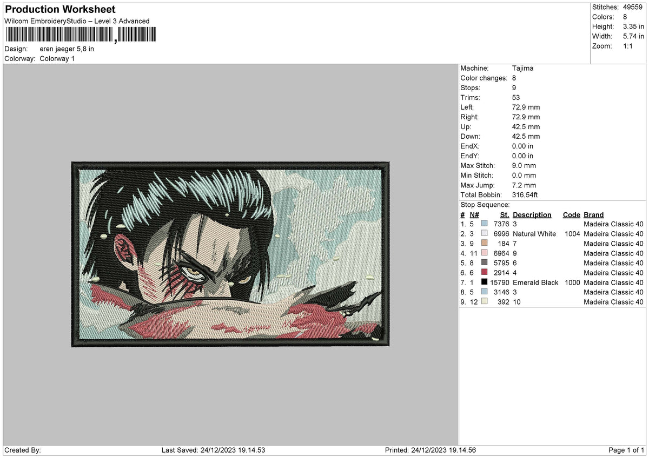Select the pink swatch with 6964 stitches
Image resolution: width=649 pixels, height=458 pixels.
[484, 253]
